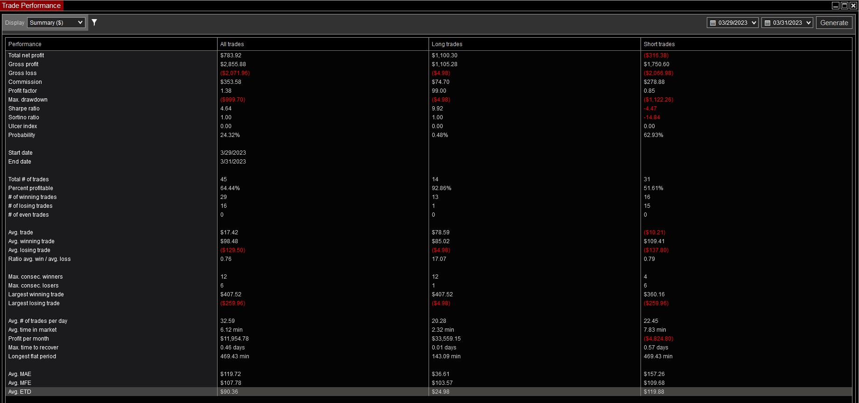The width and height of the screenshot is (859, 403).
Task: Maximize the Trade Performance window
Action: [845, 6]
